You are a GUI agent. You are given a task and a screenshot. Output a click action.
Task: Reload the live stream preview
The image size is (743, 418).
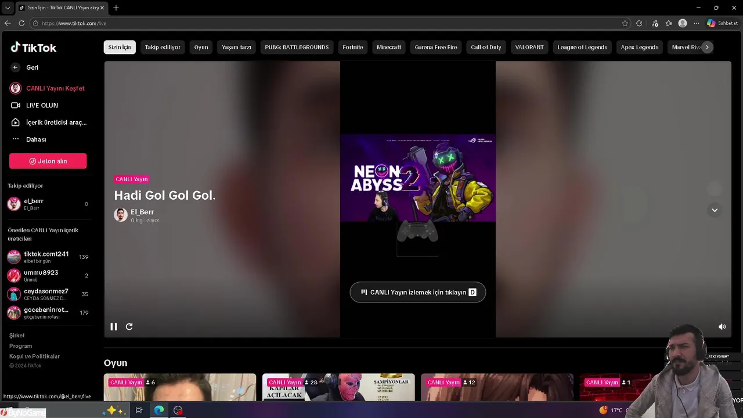[129, 327]
